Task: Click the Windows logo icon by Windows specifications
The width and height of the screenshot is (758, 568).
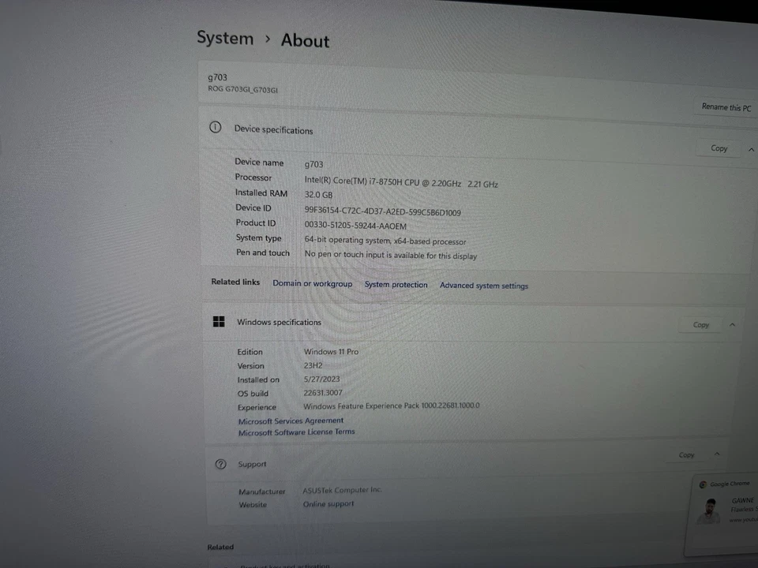Action: click(219, 321)
